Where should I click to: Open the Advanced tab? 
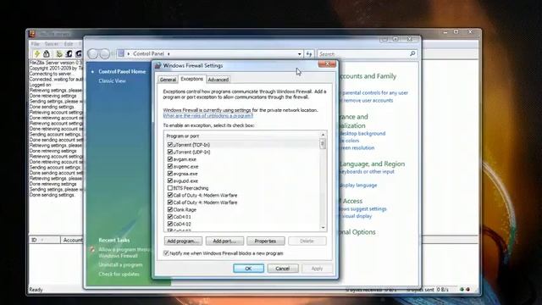click(218, 80)
